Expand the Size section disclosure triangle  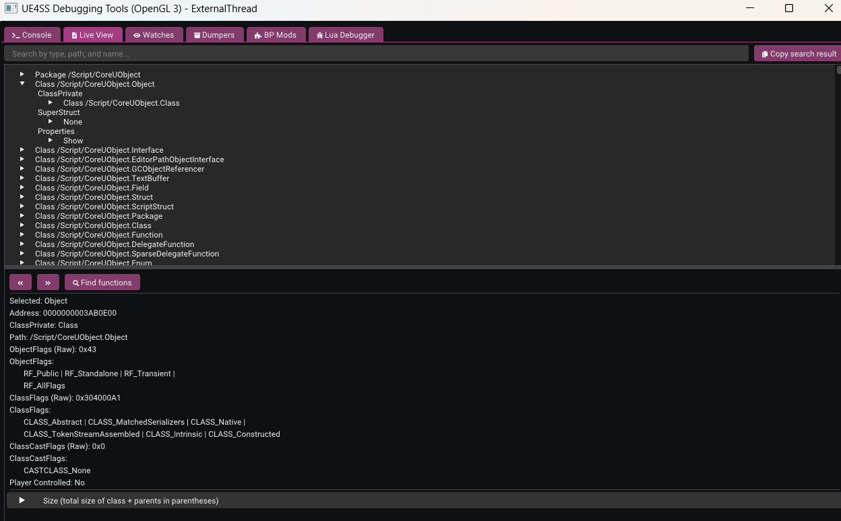click(x=22, y=500)
